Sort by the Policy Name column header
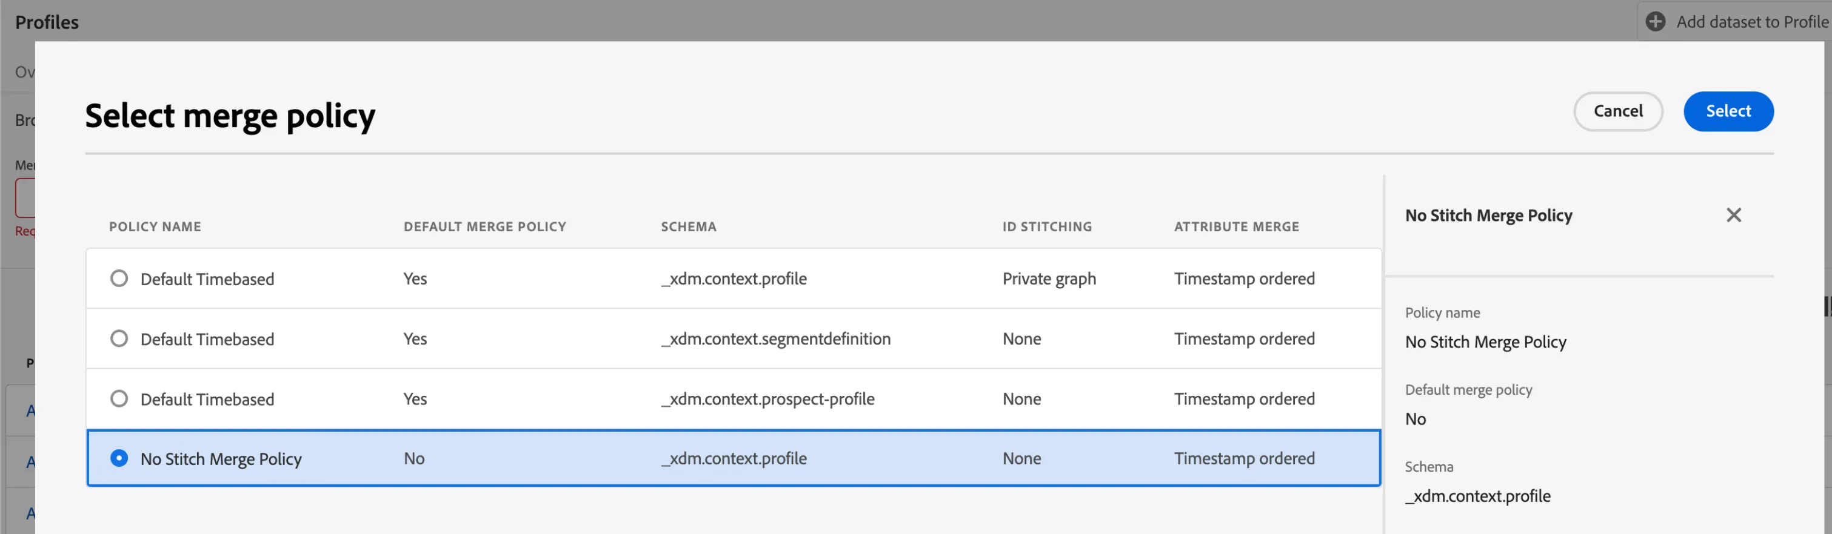The image size is (1832, 534). (155, 226)
